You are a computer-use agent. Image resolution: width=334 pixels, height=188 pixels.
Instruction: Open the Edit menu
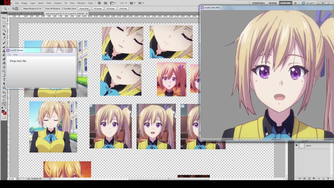(x=17, y=3)
